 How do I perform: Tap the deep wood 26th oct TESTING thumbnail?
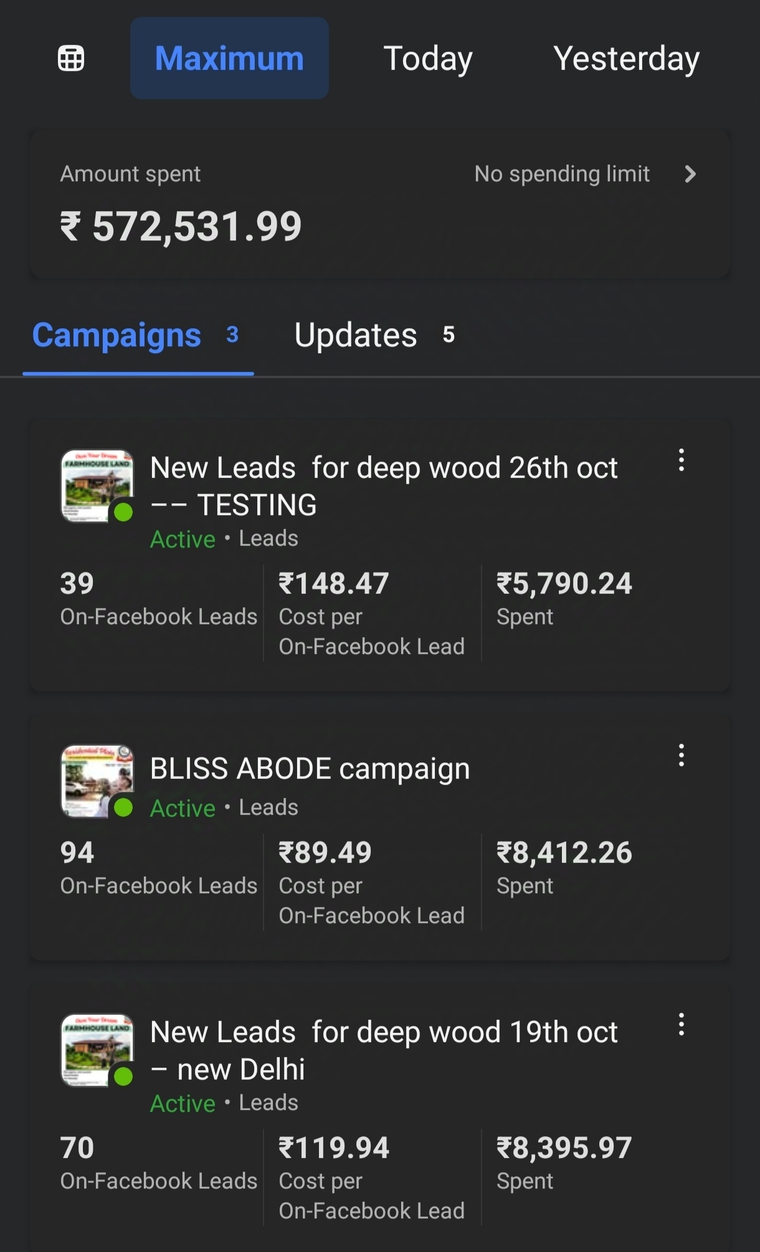(97, 486)
